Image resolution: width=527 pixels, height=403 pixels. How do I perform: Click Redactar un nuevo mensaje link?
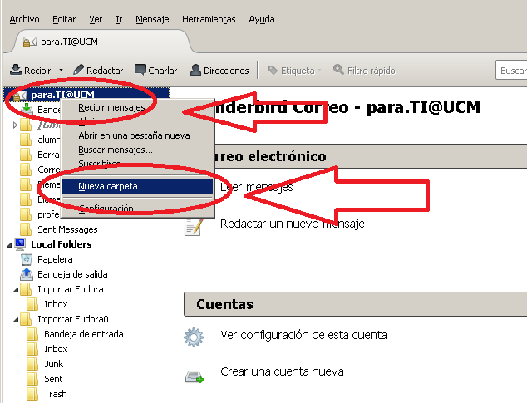(292, 224)
